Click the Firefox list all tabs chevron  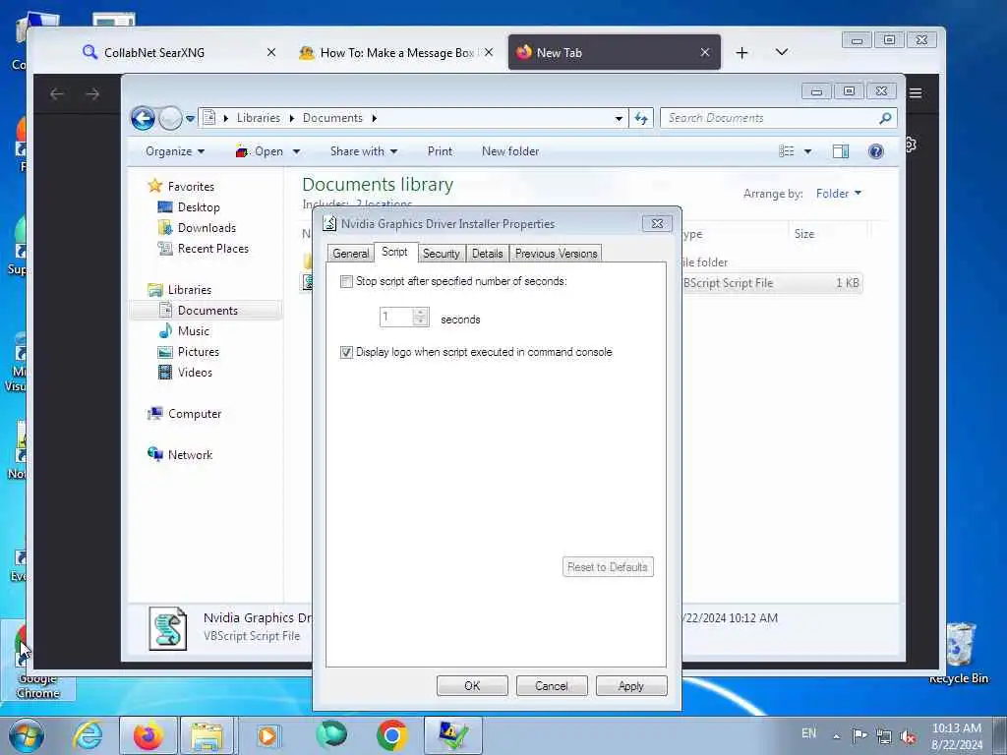pos(781,52)
